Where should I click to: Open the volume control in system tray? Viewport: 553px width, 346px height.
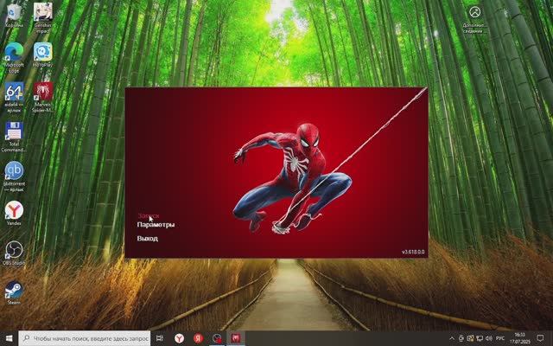(x=489, y=338)
